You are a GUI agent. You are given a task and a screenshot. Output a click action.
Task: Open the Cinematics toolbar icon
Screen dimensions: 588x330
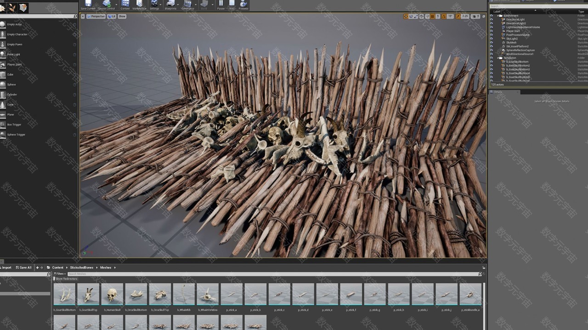187,4
